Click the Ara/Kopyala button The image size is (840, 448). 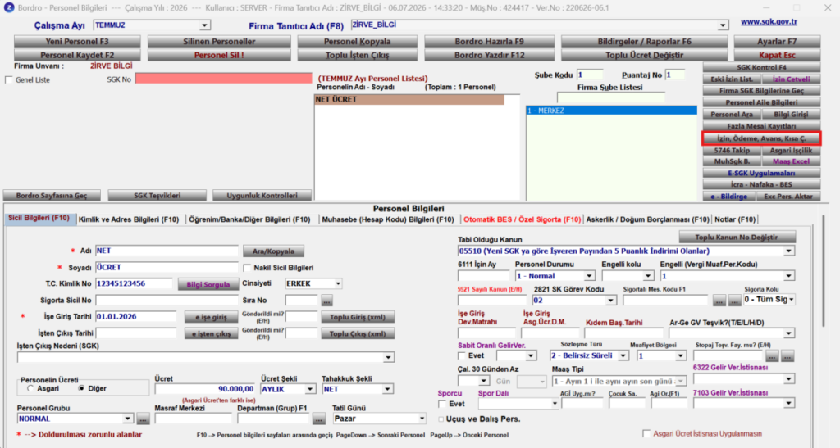(273, 251)
